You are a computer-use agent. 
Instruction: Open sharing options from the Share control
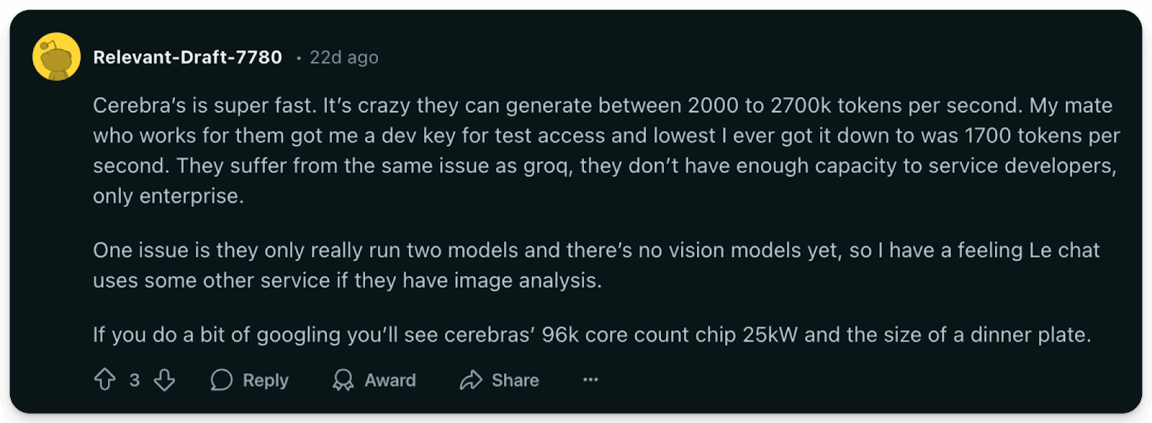click(x=500, y=380)
